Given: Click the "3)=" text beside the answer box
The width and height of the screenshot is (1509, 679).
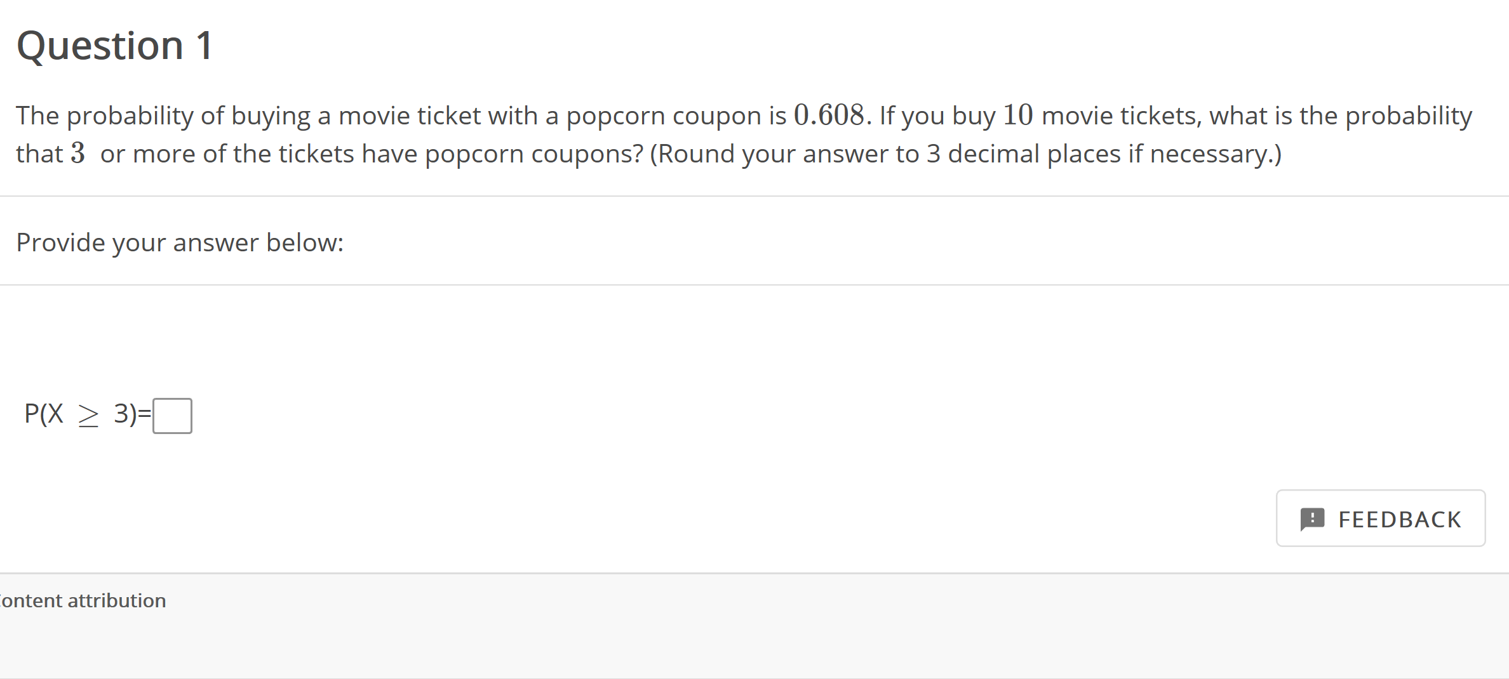Looking at the screenshot, I should point(132,414).
